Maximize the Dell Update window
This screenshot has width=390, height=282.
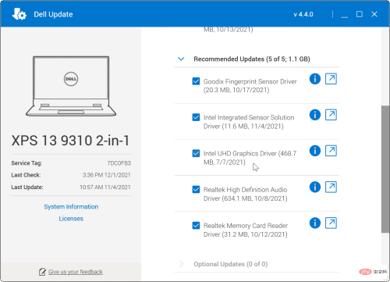[x=360, y=14]
